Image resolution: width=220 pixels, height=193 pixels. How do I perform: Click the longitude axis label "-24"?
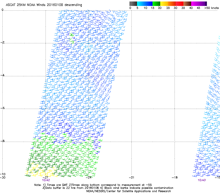pyautogui.click(x=89, y=178)
